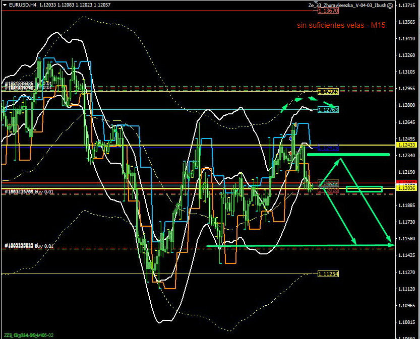The image size is (420, 339).
Task: Click 1.12340 on the price scale
Action: click(x=406, y=155)
